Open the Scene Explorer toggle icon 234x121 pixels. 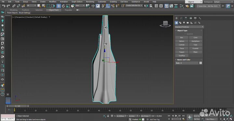pos(156,6)
